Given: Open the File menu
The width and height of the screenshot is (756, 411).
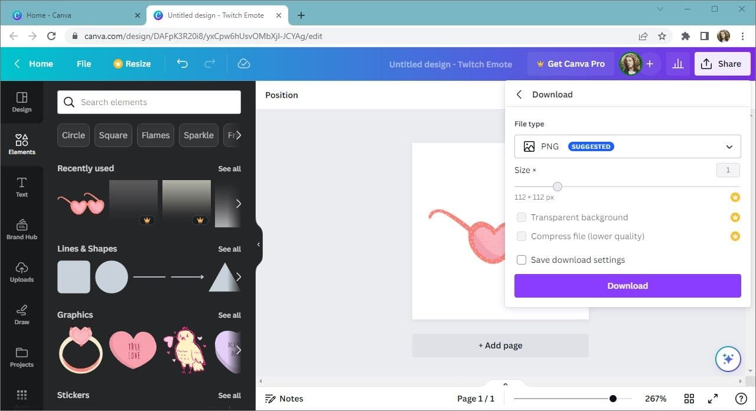Looking at the screenshot, I should [84, 64].
